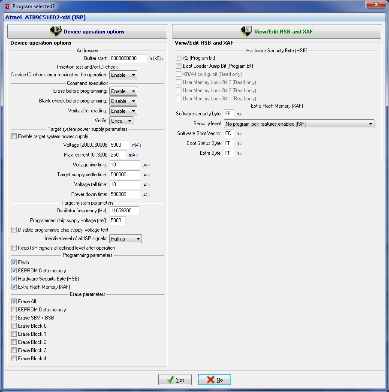389x392 pixels.
Task: Expand the Blank check before programming dropdown
Action: click(x=123, y=101)
